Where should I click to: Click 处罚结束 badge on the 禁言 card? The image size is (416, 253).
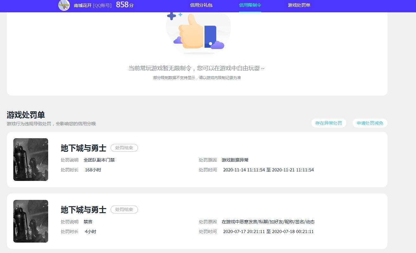[x=124, y=209]
